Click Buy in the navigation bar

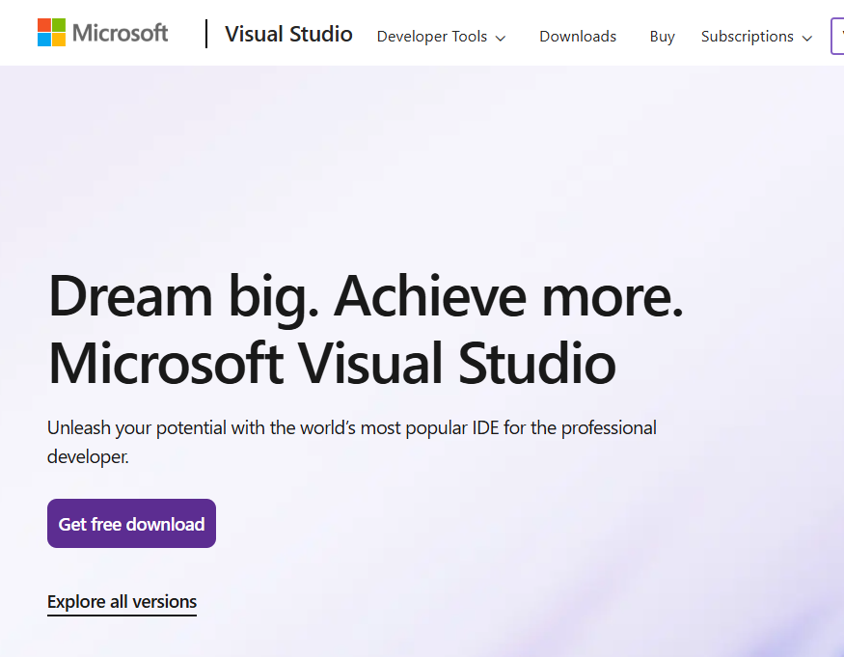[x=662, y=36]
